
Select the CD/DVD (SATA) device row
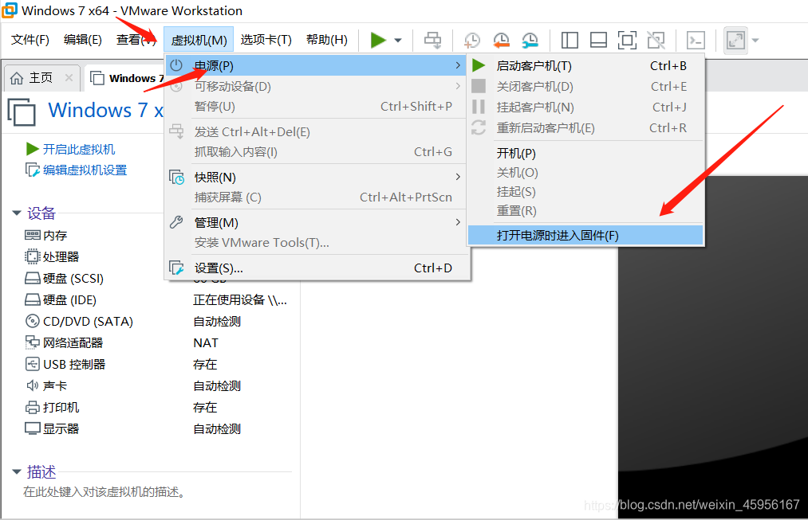click(79, 322)
